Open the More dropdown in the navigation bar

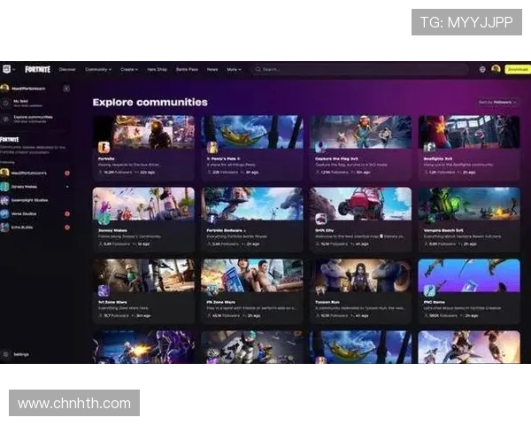coord(234,69)
